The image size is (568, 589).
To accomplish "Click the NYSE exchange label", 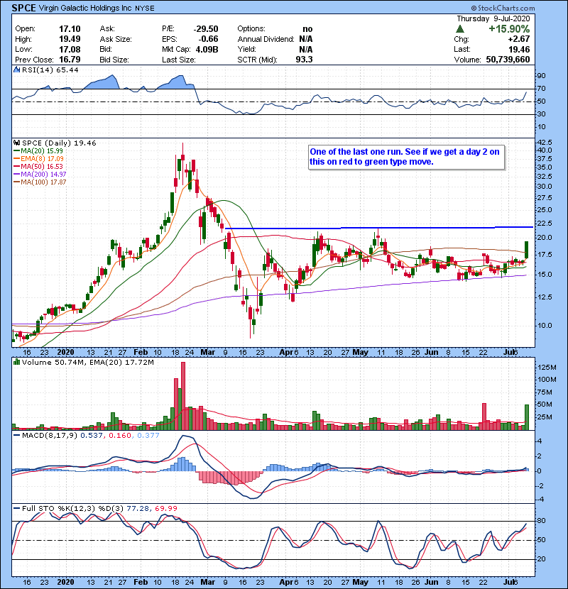I will tap(144, 9).
